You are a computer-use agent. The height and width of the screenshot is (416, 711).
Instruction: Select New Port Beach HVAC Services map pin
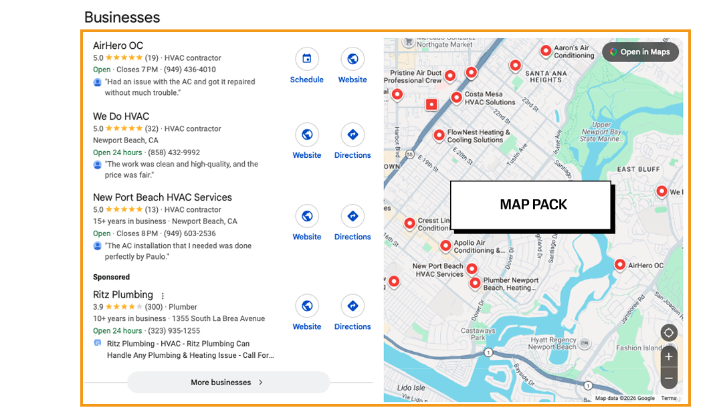tap(472, 269)
